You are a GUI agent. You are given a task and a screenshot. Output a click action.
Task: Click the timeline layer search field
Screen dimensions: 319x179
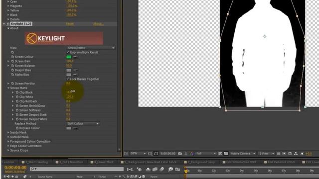click(x=77, y=169)
